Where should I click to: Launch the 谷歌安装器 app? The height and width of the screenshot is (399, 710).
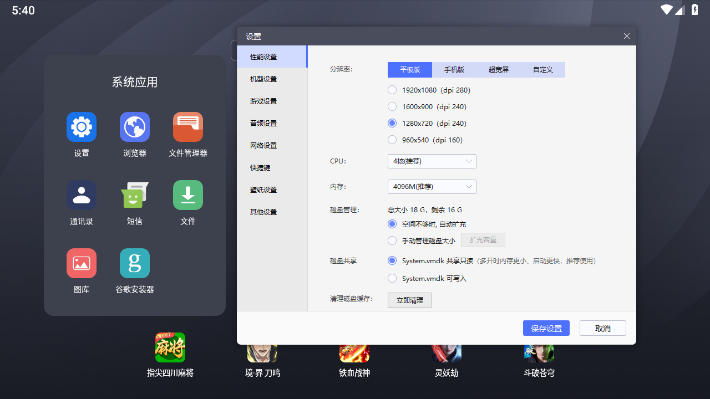click(135, 263)
